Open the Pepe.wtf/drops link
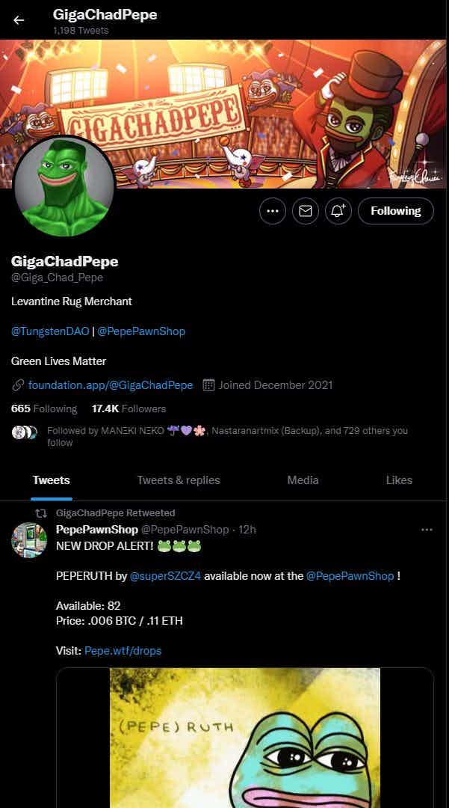This screenshot has height=808, width=449. pos(123,651)
